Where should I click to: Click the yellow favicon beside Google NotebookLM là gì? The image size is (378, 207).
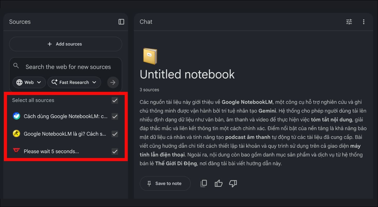(x=17, y=134)
